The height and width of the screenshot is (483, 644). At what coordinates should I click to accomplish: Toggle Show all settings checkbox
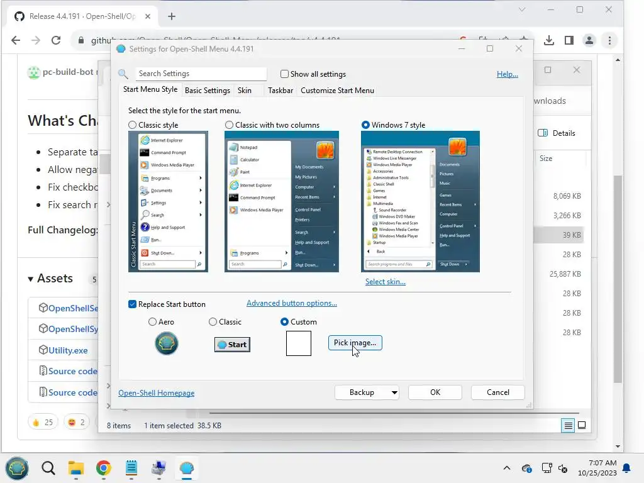284,74
